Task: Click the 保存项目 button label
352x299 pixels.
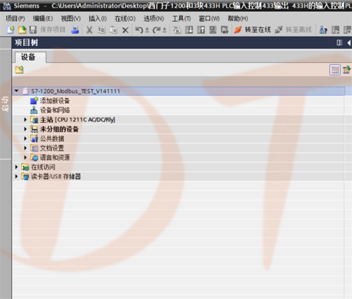Action: click(53, 30)
